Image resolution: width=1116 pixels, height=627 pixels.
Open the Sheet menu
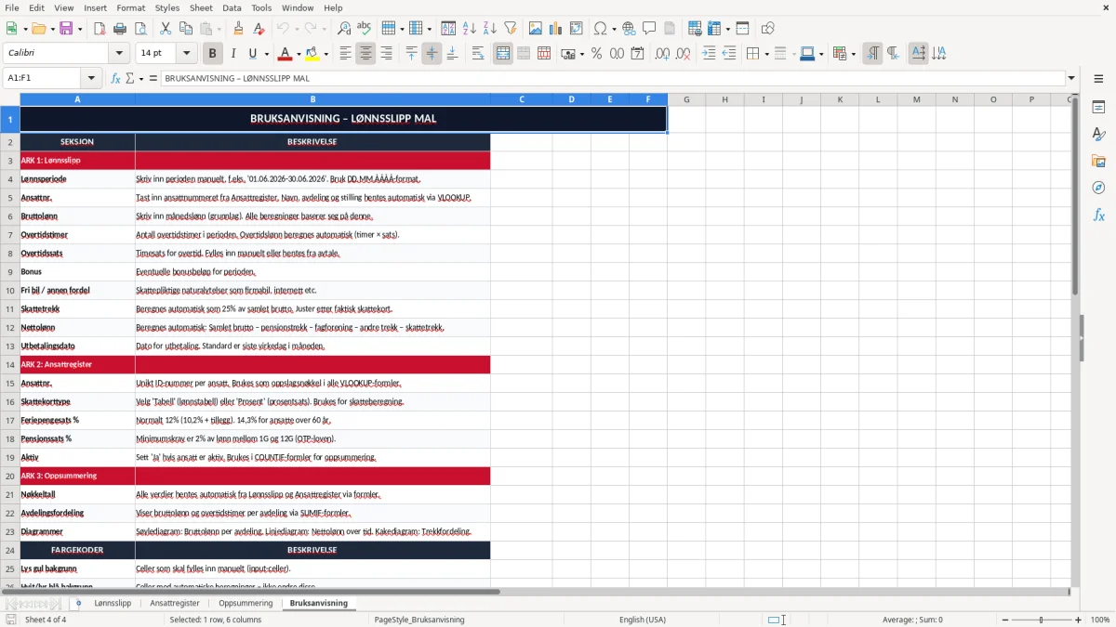(201, 7)
